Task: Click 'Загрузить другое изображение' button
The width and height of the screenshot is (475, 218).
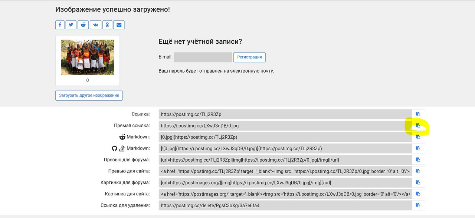Action: (89, 95)
